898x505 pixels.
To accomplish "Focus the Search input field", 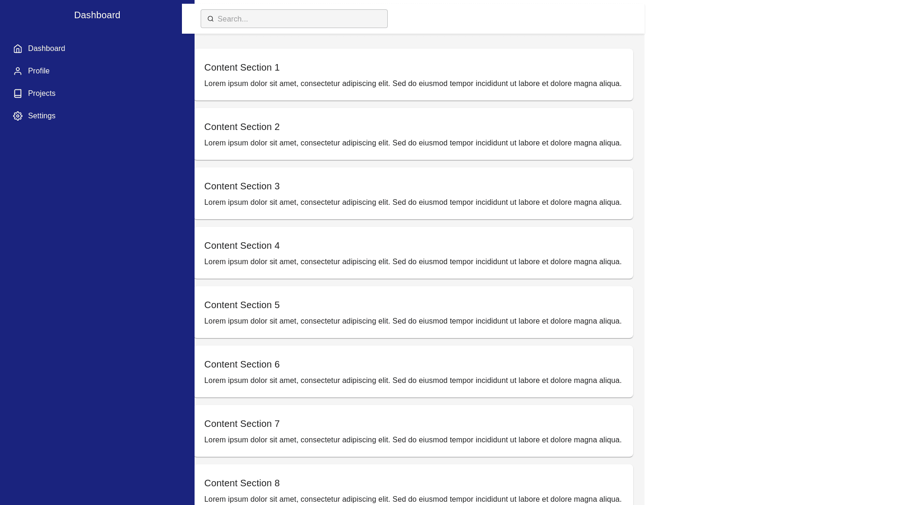I will 299,19.
